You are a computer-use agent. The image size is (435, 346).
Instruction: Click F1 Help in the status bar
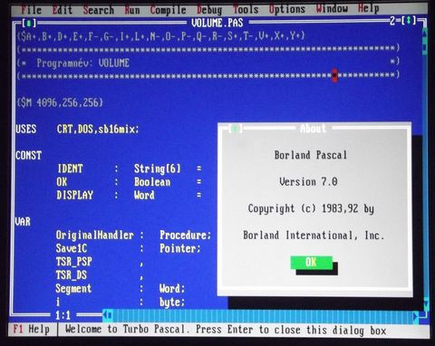point(32,329)
